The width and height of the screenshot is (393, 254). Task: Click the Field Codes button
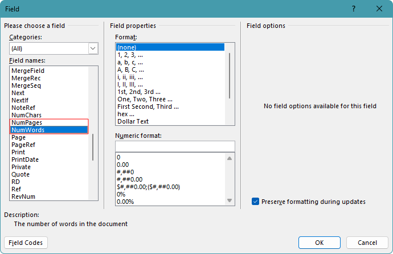tap(26, 243)
